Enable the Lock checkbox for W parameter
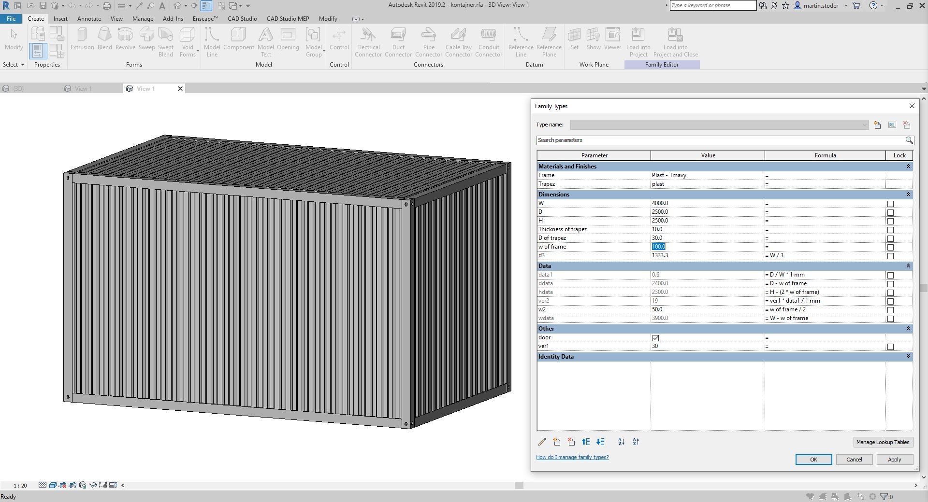 click(x=890, y=204)
